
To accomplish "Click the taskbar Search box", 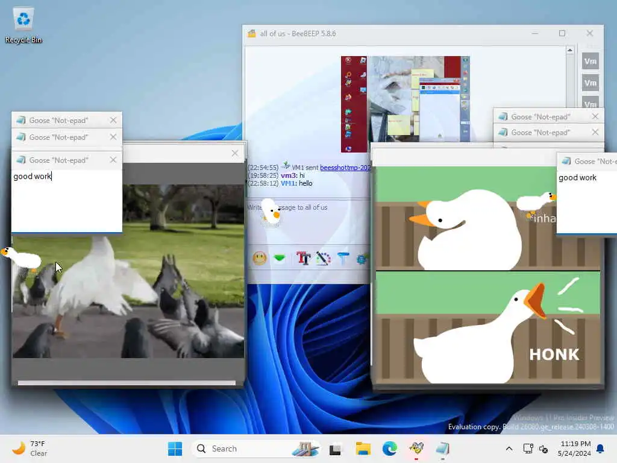I will click(255, 449).
